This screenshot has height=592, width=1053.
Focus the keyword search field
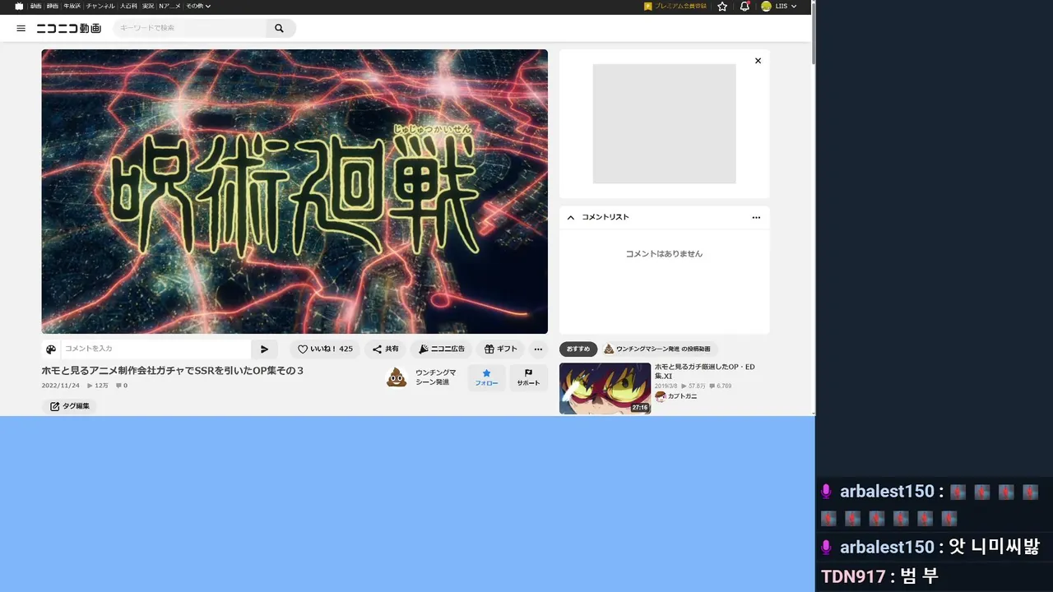pyautogui.click(x=191, y=28)
